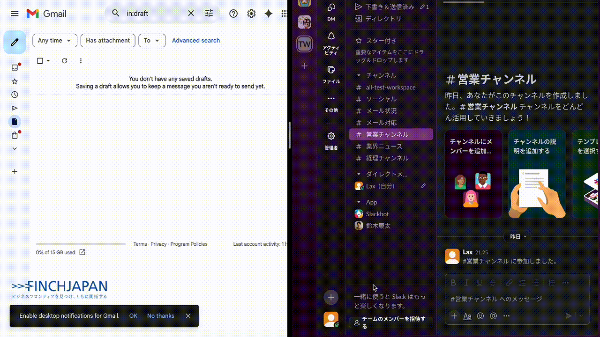600x337 pixels.
Task: Open Gmail search filter options icon
Action: pos(209,14)
